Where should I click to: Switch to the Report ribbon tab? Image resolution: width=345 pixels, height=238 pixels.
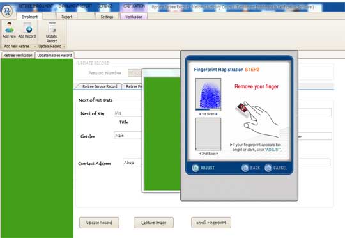pyautogui.click(x=66, y=17)
